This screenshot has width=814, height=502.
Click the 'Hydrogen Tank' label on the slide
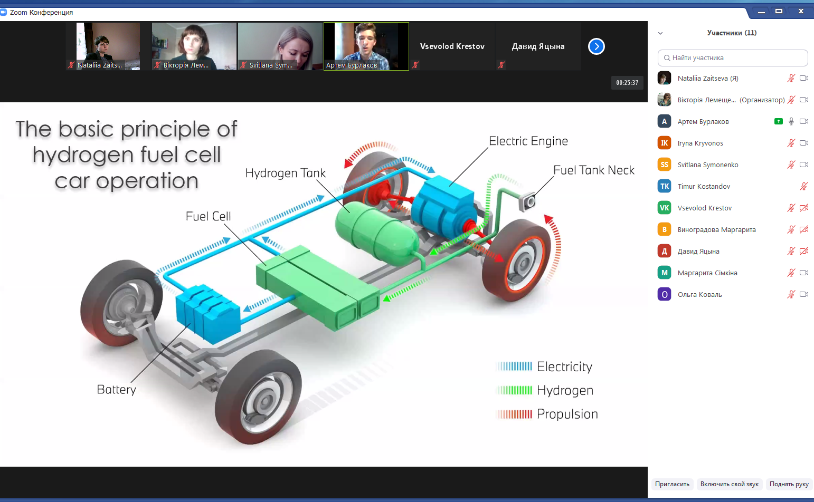point(286,173)
